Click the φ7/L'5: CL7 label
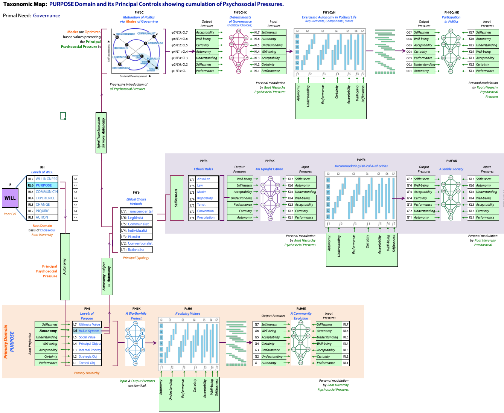This screenshot has width=504, height=413. (x=180, y=32)
